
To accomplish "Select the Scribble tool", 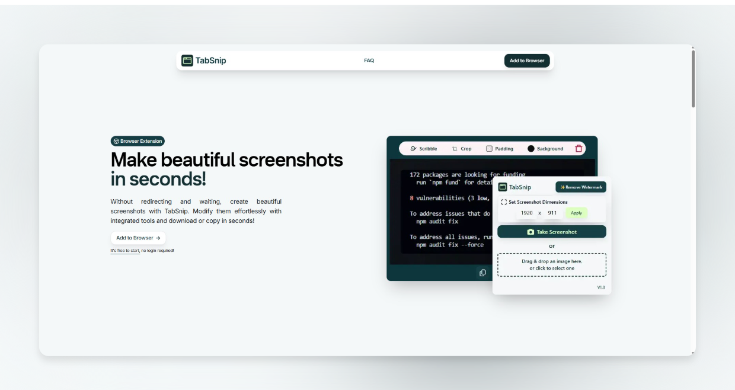I will 424,149.
